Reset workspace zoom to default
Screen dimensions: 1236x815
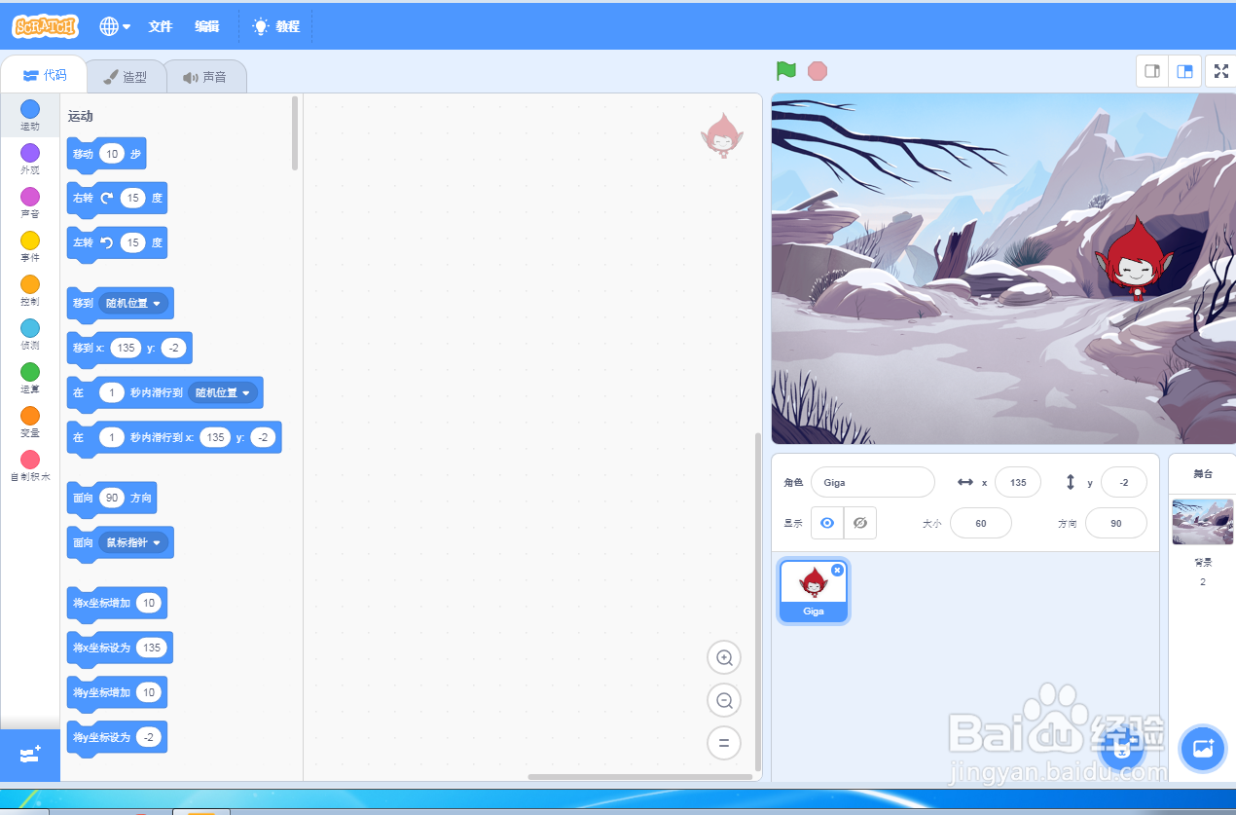pyautogui.click(x=724, y=743)
